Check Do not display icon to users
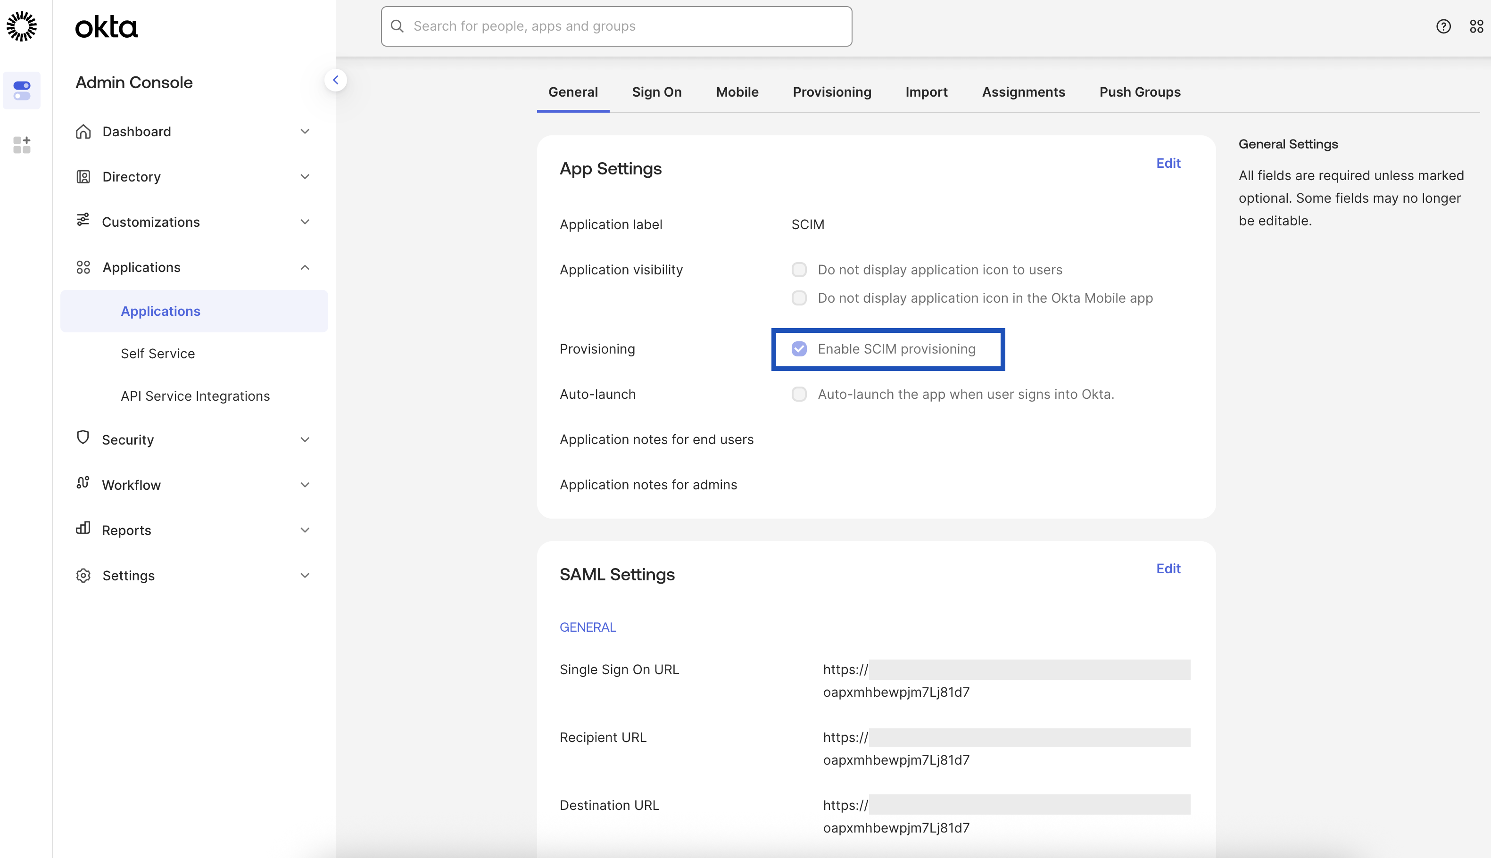The width and height of the screenshot is (1491, 858). 798,270
